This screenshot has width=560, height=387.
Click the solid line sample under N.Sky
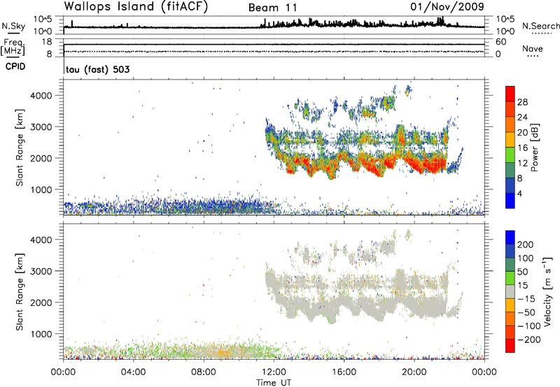point(13,33)
